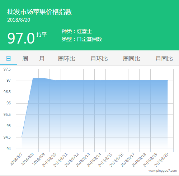Viewport: 179px width, 176px height.
Task: Click the 94 y-axis label
Action: [x=9, y=149]
